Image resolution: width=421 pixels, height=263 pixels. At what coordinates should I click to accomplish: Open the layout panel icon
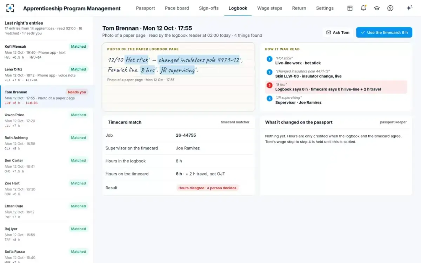coord(350,8)
